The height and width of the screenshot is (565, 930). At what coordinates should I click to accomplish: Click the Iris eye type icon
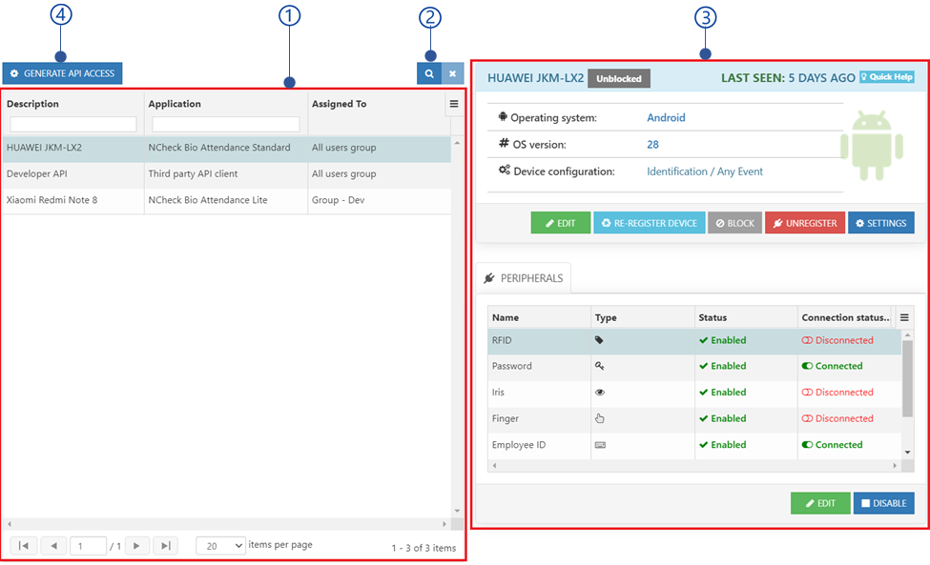(x=600, y=392)
